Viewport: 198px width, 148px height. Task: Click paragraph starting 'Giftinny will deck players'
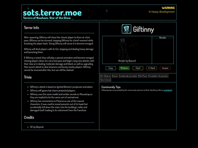pyautogui.click(x=59, y=50)
